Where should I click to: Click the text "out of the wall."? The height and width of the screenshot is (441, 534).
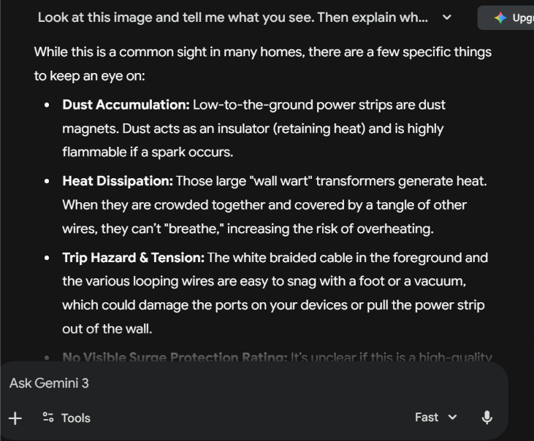click(107, 329)
